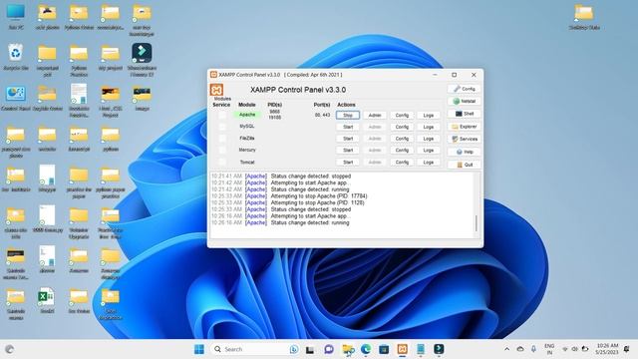Click the OneDrive cloud tray icon

(520, 349)
